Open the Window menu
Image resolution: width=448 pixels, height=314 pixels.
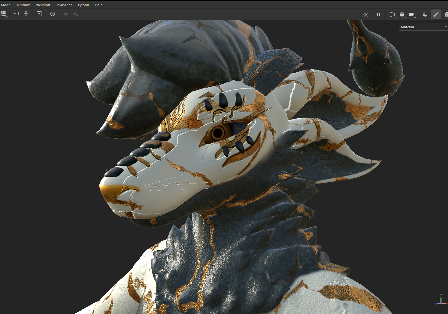click(x=23, y=5)
